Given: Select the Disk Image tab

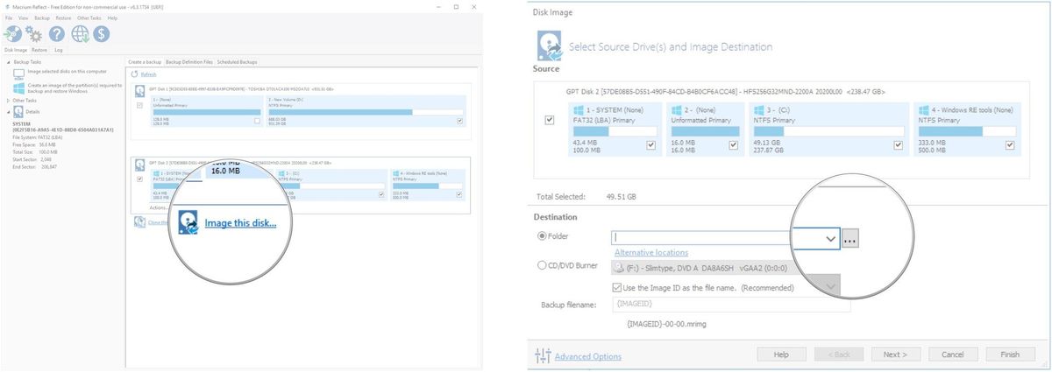Looking at the screenshot, I should pos(15,50).
